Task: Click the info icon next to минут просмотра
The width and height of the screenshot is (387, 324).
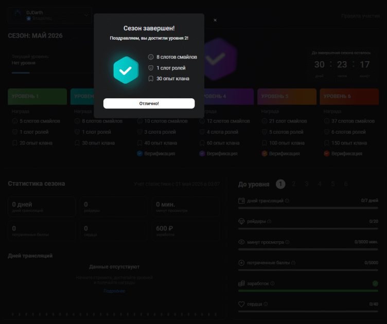Action: pos(287,242)
